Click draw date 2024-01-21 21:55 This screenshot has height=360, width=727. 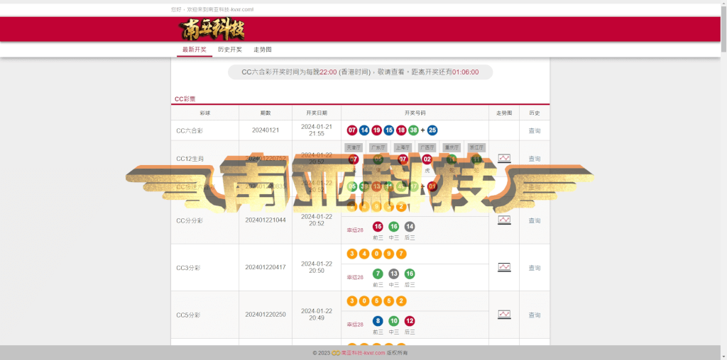click(317, 130)
